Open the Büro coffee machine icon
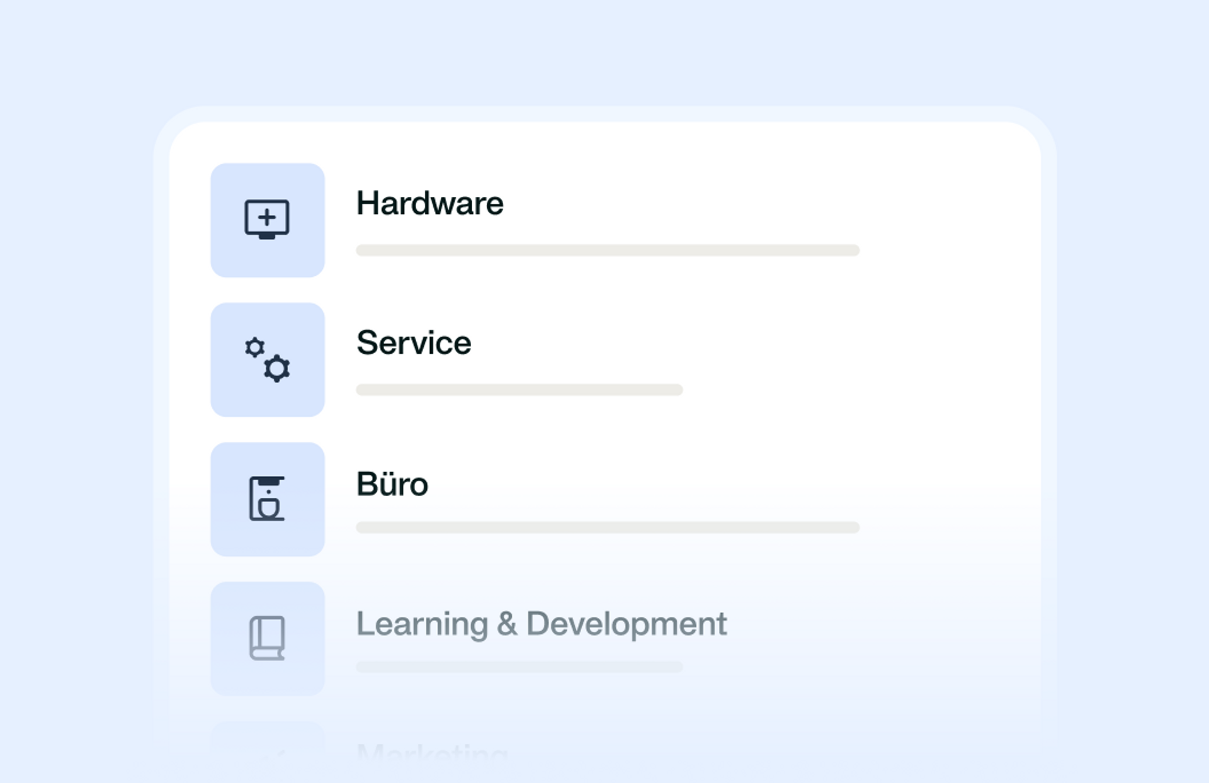The height and width of the screenshot is (783, 1209). [x=267, y=499]
